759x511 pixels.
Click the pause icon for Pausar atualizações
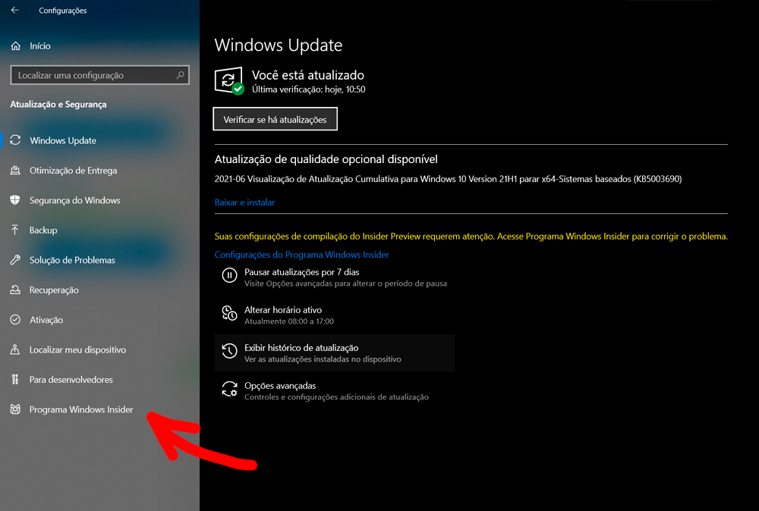pos(229,275)
